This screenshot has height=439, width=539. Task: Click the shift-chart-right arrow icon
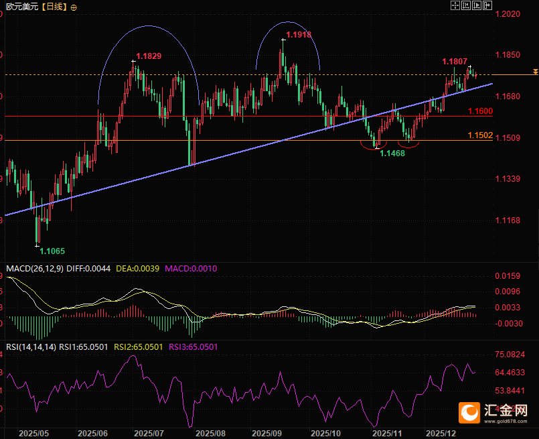point(487,5)
